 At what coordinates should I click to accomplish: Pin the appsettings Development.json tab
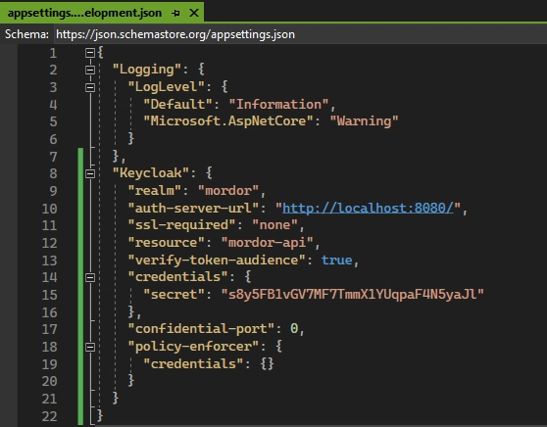point(175,14)
